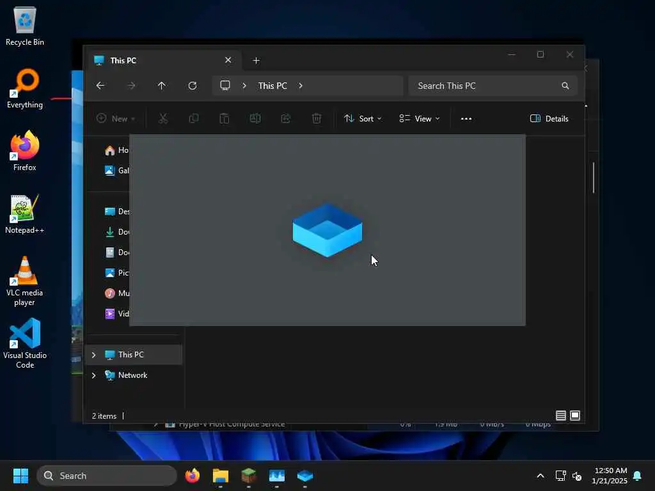Click the Cut toolbar icon
Screen dimensions: 655x491
point(163,118)
